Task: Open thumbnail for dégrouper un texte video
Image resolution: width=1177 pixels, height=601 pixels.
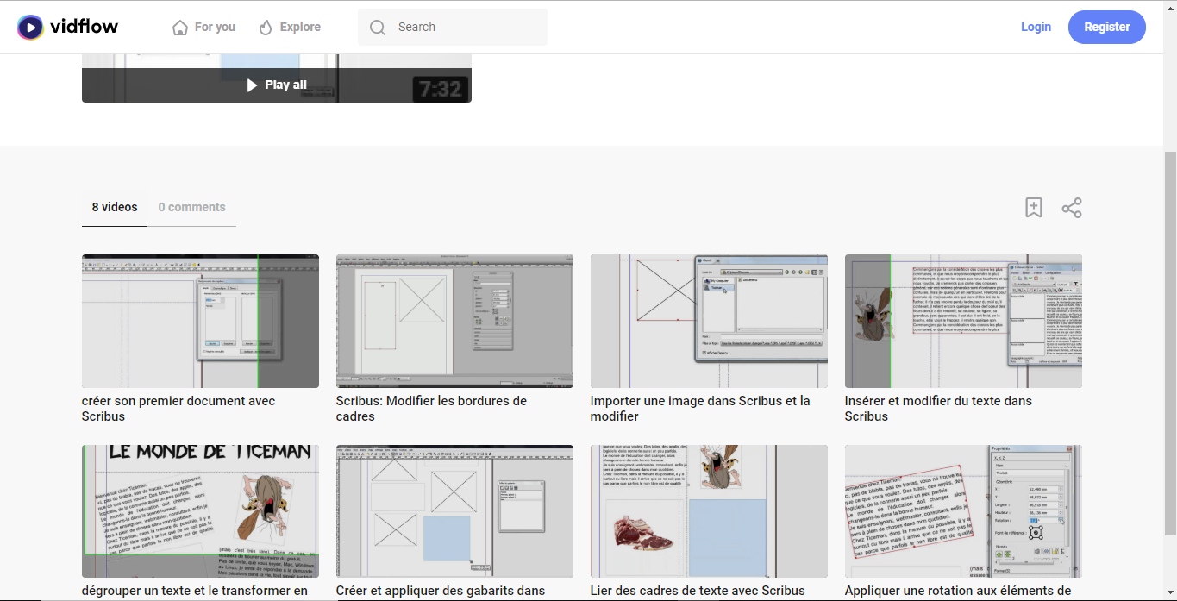Action: click(x=200, y=511)
